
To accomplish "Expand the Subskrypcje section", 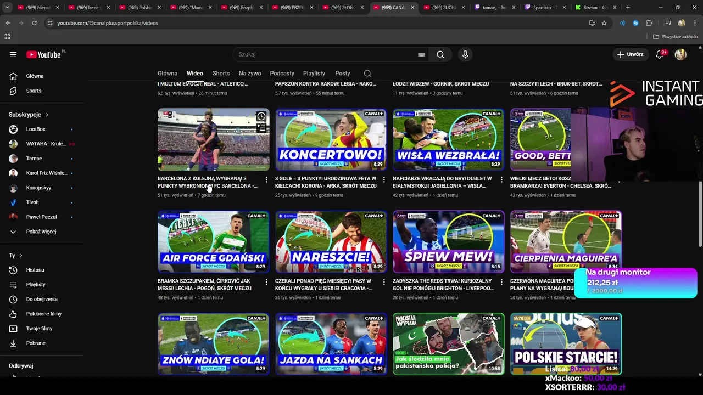I will coord(29,115).
